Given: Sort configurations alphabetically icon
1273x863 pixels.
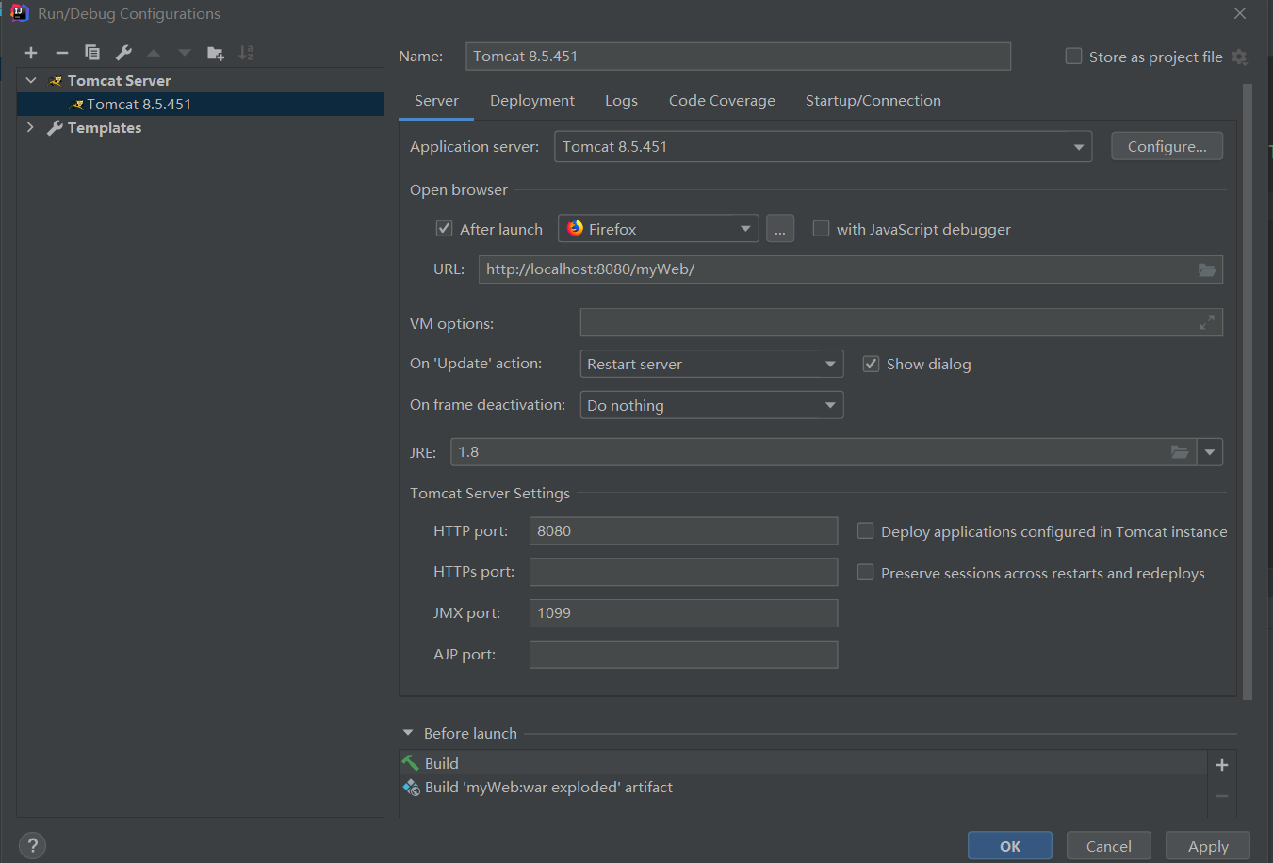Looking at the screenshot, I should tap(246, 53).
